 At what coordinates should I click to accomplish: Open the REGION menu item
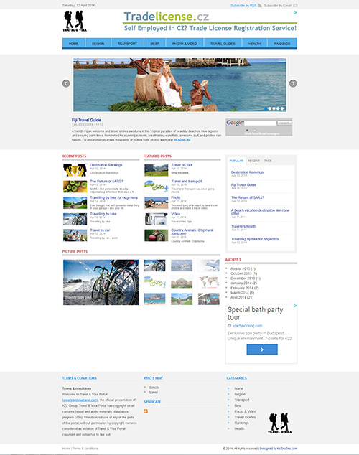tap(98, 44)
